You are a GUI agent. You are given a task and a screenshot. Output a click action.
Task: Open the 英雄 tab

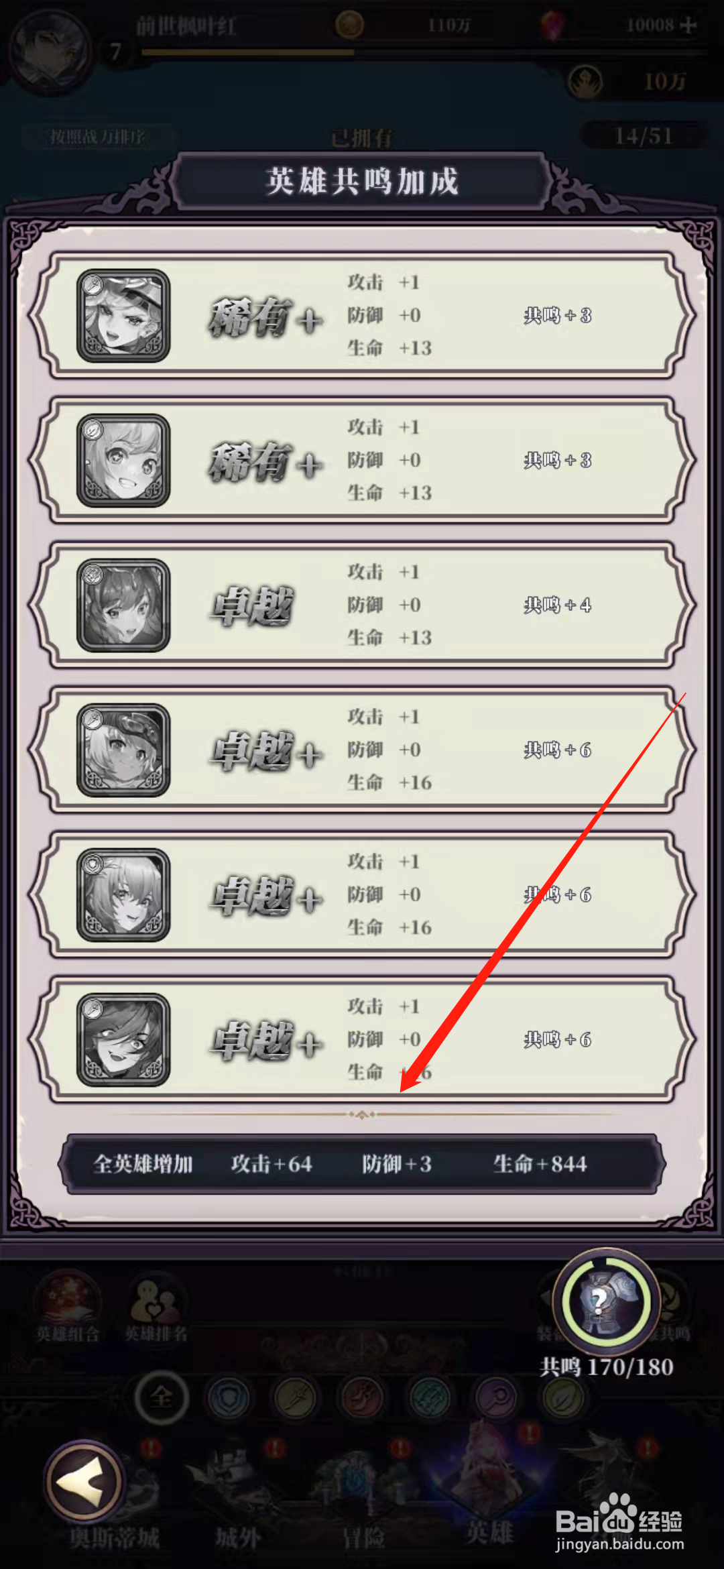tap(489, 1532)
